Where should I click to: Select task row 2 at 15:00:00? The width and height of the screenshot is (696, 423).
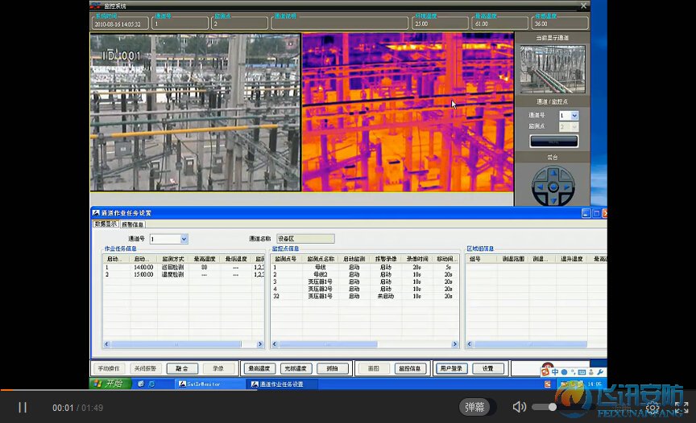click(184, 274)
